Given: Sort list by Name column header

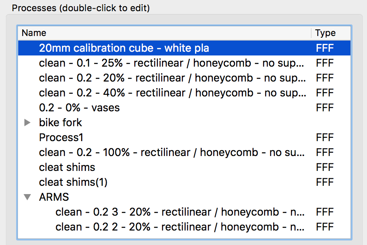Looking at the screenshot, I should click(164, 33).
